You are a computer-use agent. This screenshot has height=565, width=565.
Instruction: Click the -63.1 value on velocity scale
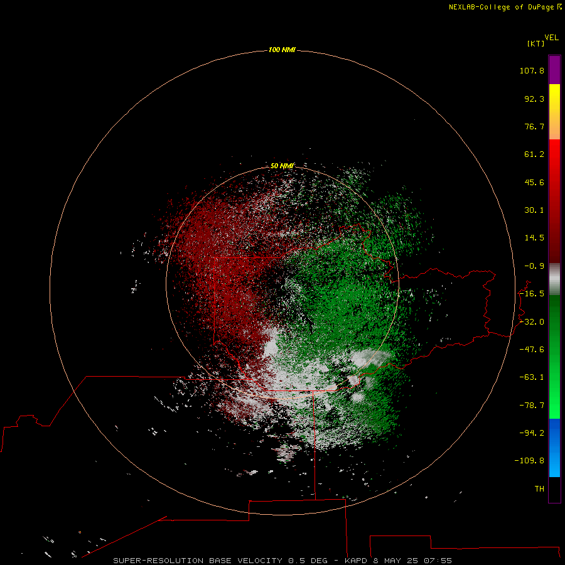click(x=532, y=377)
